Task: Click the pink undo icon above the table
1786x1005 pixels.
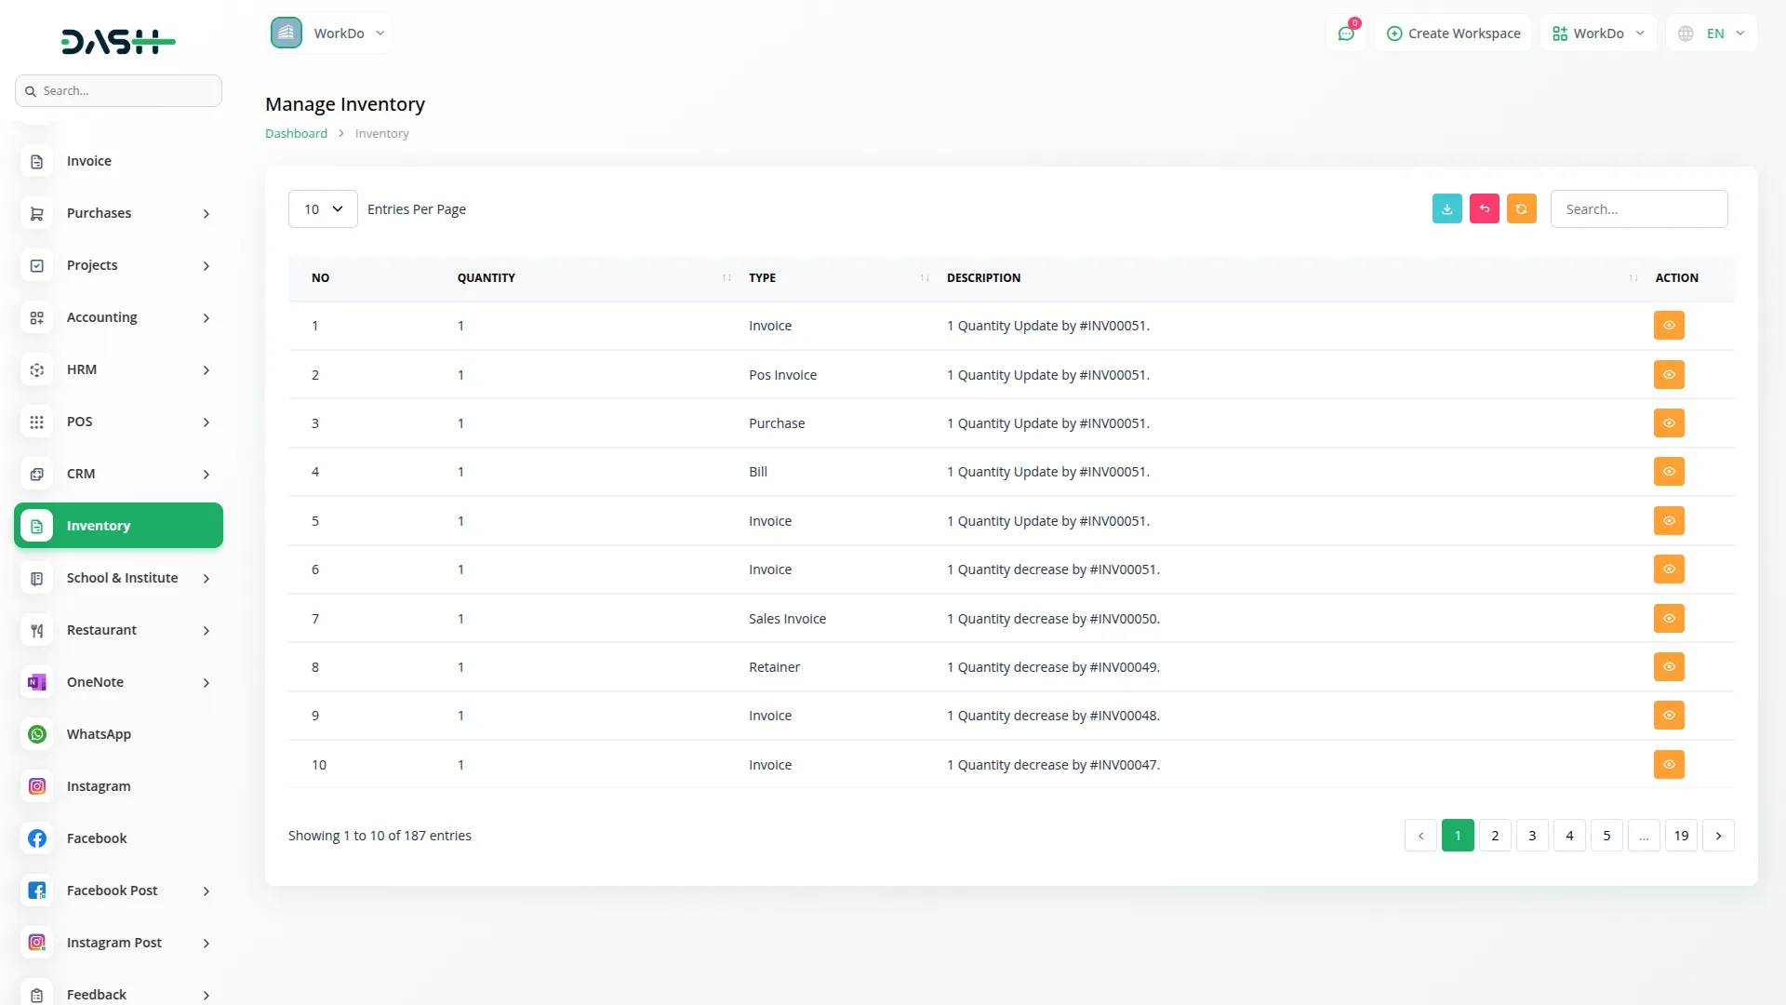Action: (1484, 208)
